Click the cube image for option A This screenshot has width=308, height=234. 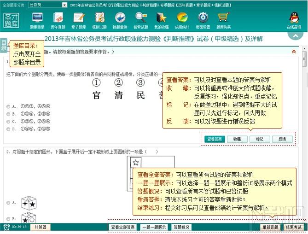29,203
